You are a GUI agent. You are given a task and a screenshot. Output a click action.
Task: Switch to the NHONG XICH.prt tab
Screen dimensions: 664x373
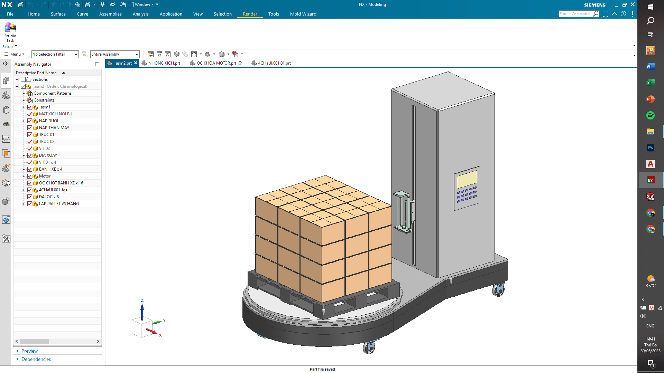(x=164, y=63)
